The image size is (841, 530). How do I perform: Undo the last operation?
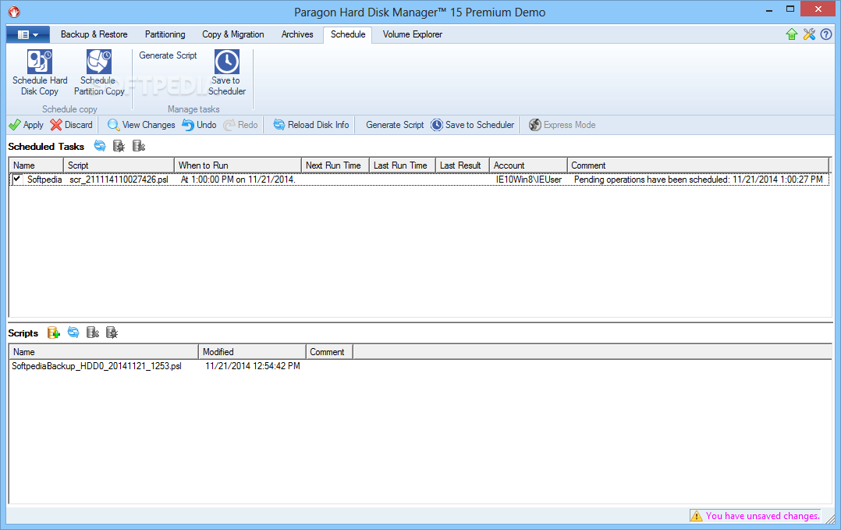coord(199,125)
